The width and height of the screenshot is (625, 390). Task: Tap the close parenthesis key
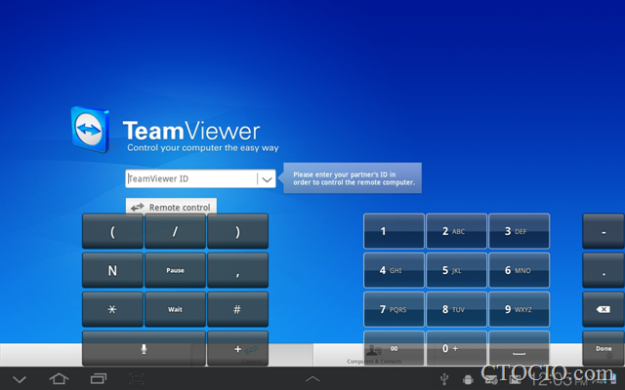(x=237, y=231)
